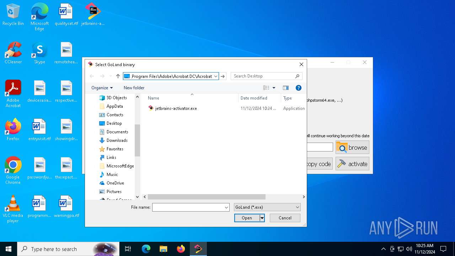455x256 pixels.
Task: Go up one folder level arrow
Action: (118, 76)
